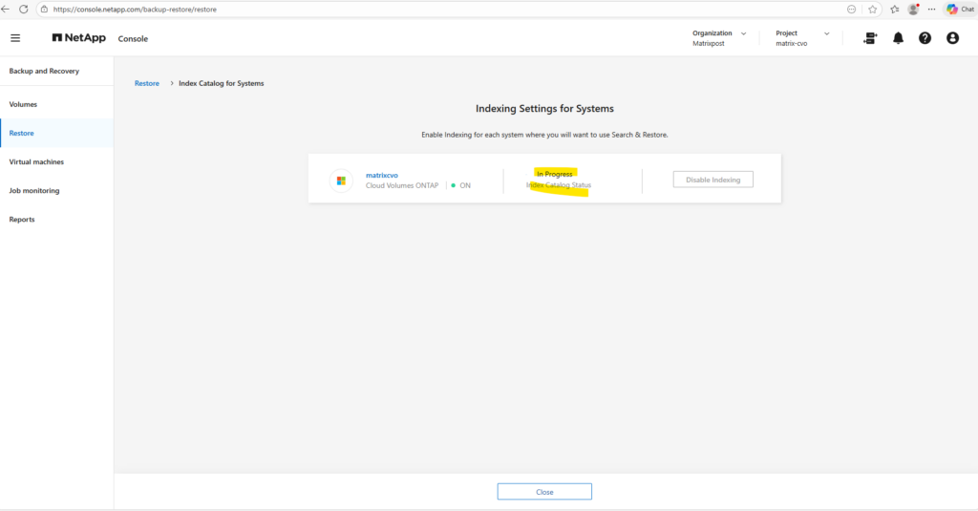The height and width of the screenshot is (511, 978).
Task: Open the agents management icon in header
Action: point(870,38)
